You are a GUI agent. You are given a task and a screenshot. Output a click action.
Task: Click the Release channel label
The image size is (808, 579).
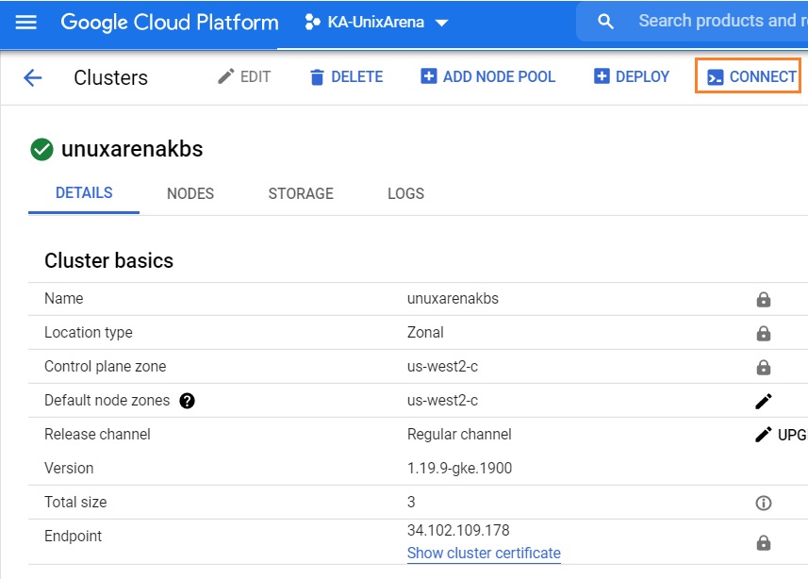(97, 434)
